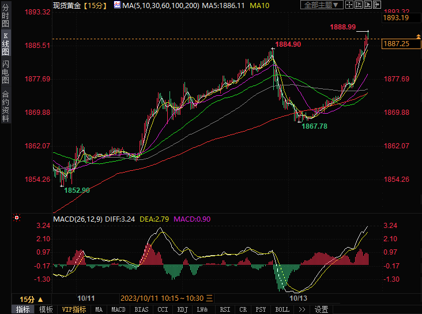
Task: Click the VIP指标 button
Action: [x=74, y=309]
